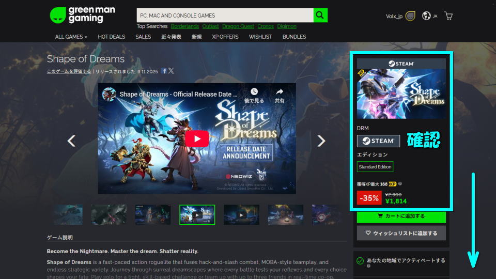Select the highlighted release date video thumbnail

[197, 215]
